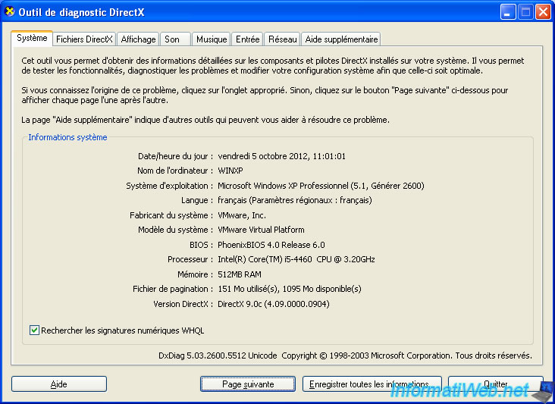Click the Page suivante button
Screen dimensions: 555x404
[248, 384]
